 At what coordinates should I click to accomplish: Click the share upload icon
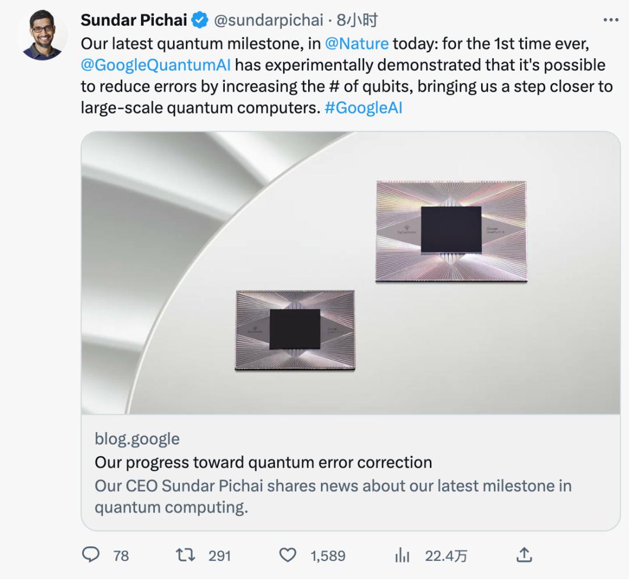click(524, 555)
